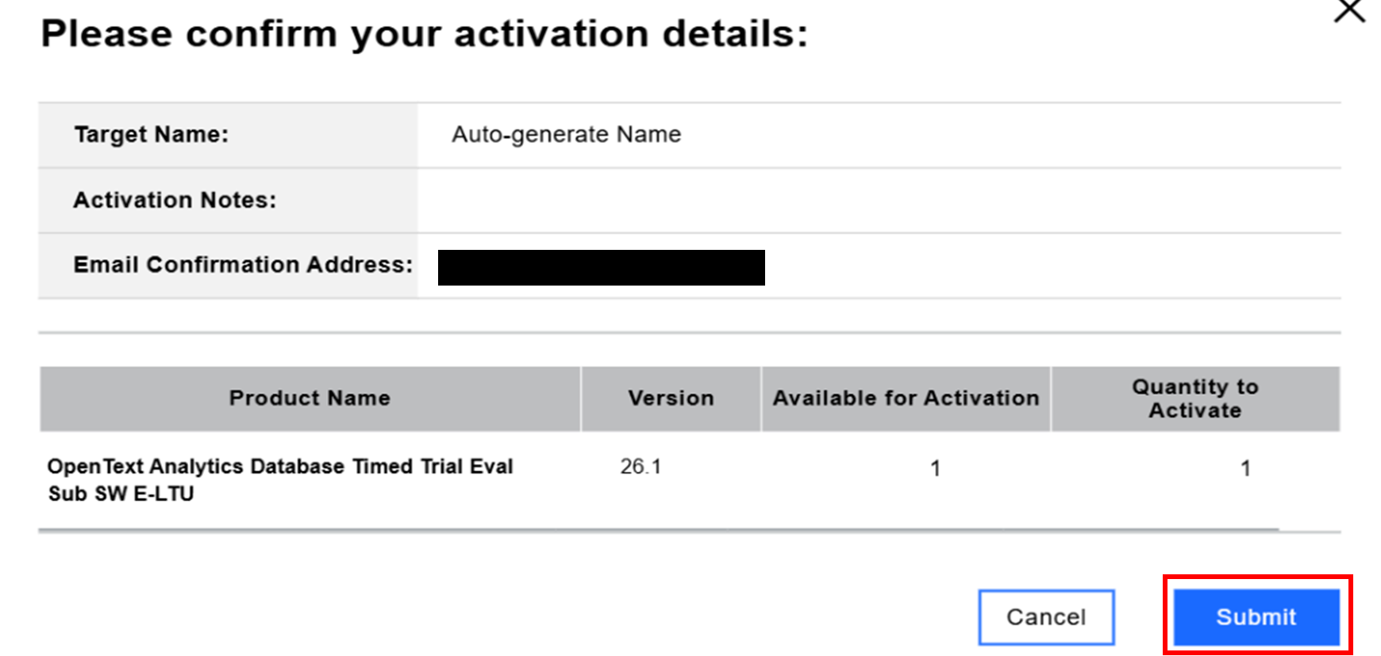Click the Available for Activation header
The width and height of the screenshot is (1381, 656).
(x=906, y=398)
